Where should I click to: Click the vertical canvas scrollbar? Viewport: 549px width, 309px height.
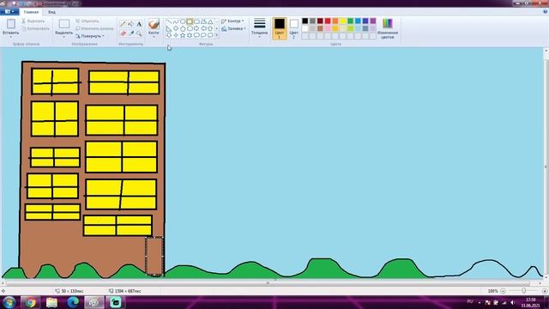[546, 167]
